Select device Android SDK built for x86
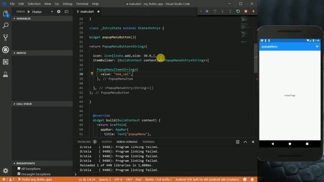The height and width of the screenshot is (182, 324). (x=207, y=179)
